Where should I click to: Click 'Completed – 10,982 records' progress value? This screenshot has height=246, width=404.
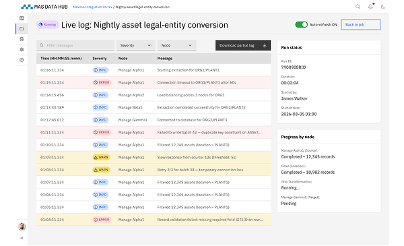(308, 173)
